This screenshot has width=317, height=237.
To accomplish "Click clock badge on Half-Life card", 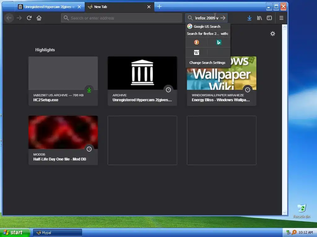I will [89, 149].
